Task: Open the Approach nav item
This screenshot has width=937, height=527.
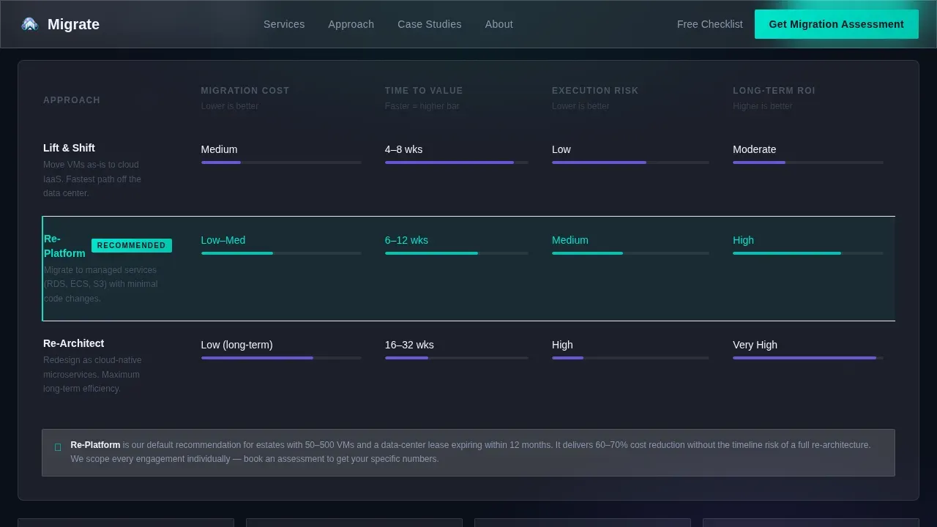Action: 351,24
